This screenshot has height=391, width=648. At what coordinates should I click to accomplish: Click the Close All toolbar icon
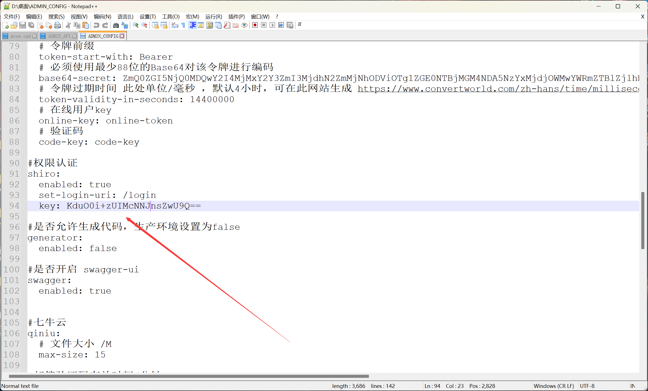coord(49,25)
